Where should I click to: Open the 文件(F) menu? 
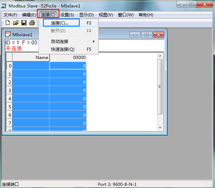point(10,15)
